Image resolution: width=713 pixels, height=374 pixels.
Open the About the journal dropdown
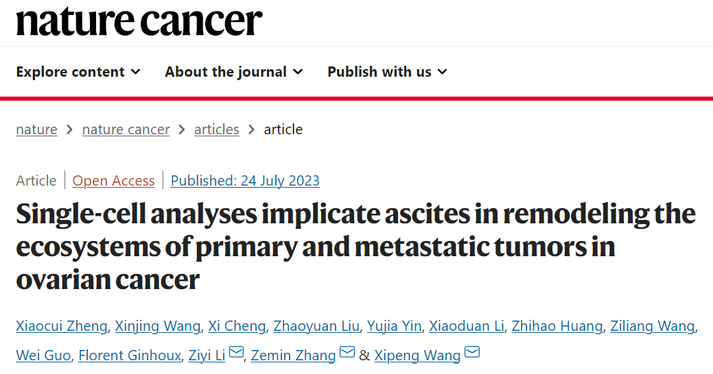click(x=233, y=72)
